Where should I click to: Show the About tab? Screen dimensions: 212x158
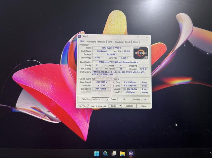pyautogui.click(x=135, y=42)
